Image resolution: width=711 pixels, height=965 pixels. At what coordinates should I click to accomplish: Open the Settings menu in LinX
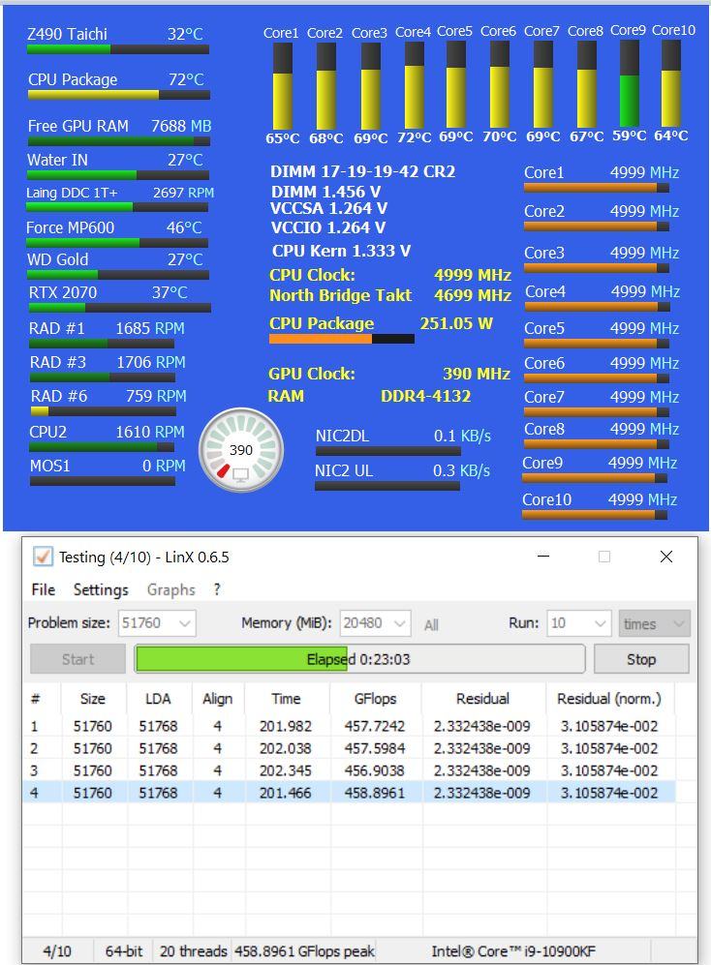point(101,589)
